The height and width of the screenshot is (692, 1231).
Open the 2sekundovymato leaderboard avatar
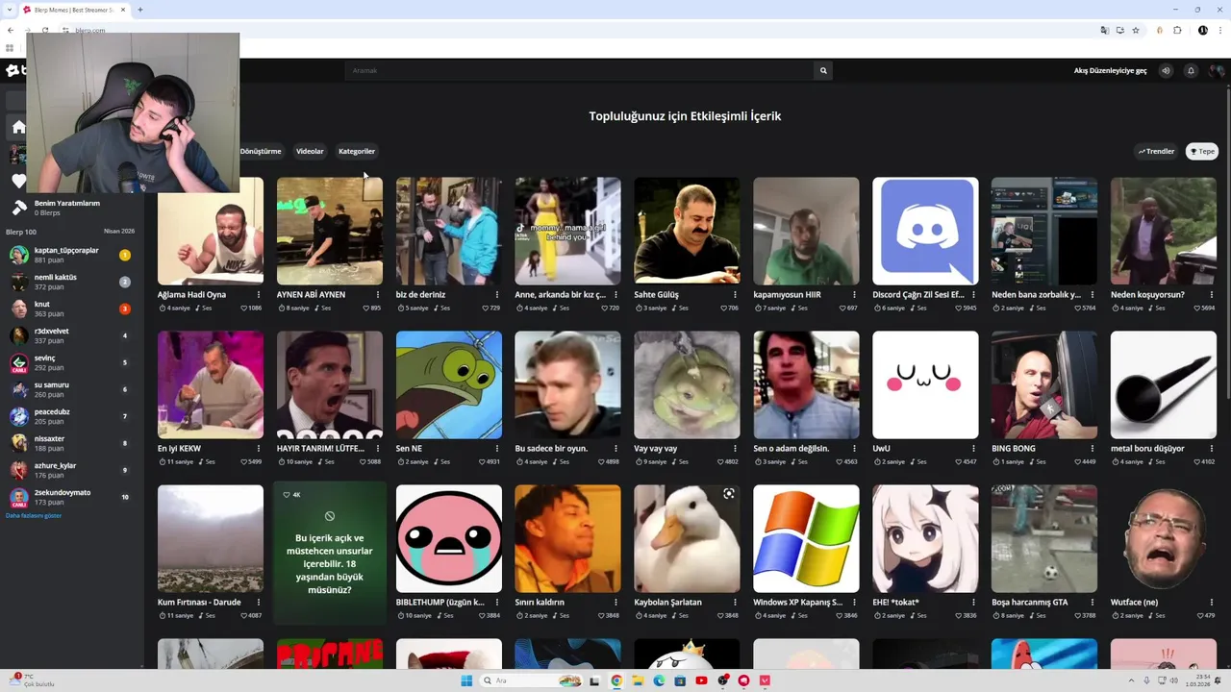[x=18, y=497]
